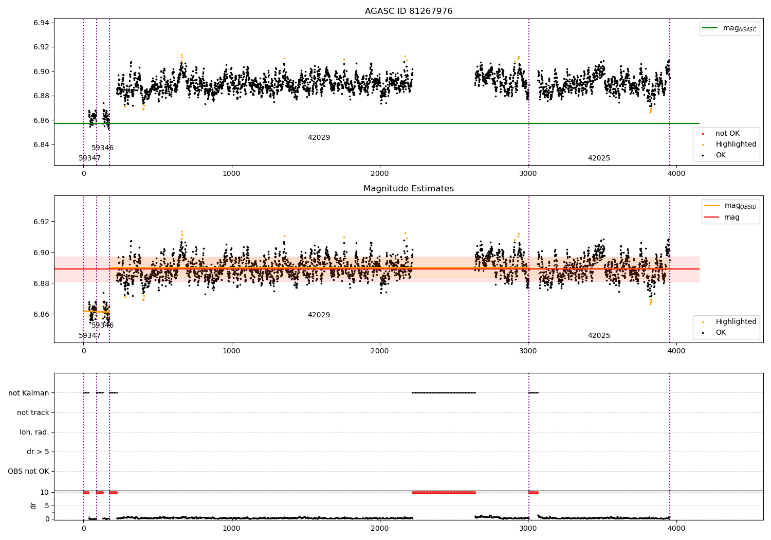The width and height of the screenshot is (771, 540).
Task: Click the long red dr segment near 2400
Action: 444,493
